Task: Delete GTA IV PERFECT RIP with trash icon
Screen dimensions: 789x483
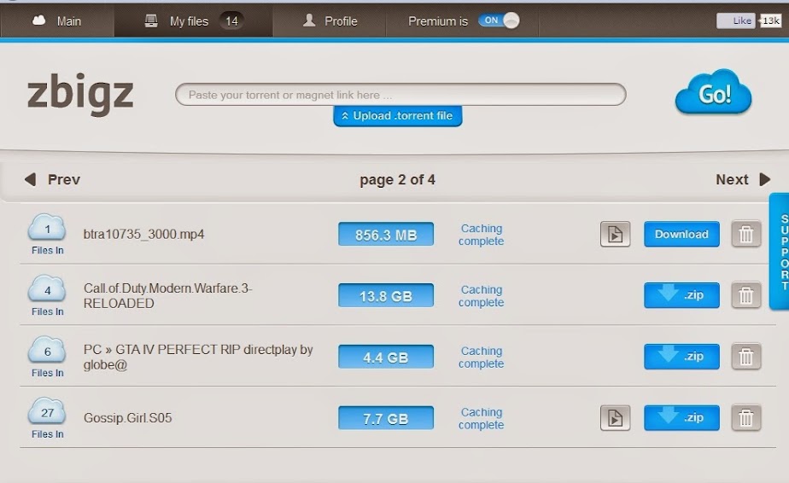Action: pyautogui.click(x=745, y=357)
